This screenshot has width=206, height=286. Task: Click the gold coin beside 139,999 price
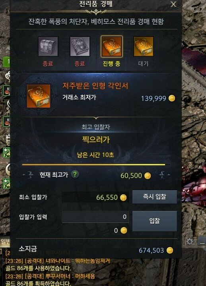(x=172, y=99)
